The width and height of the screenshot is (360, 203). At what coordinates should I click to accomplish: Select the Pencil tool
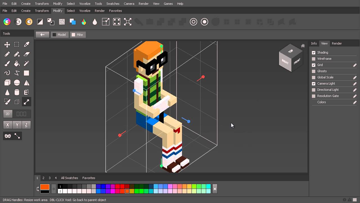[7, 54]
